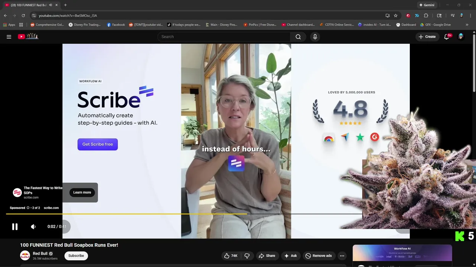Click the red extension icon in toolbar
Image resolution: width=476 pixels, height=267 pixels.
click(408, 16)
